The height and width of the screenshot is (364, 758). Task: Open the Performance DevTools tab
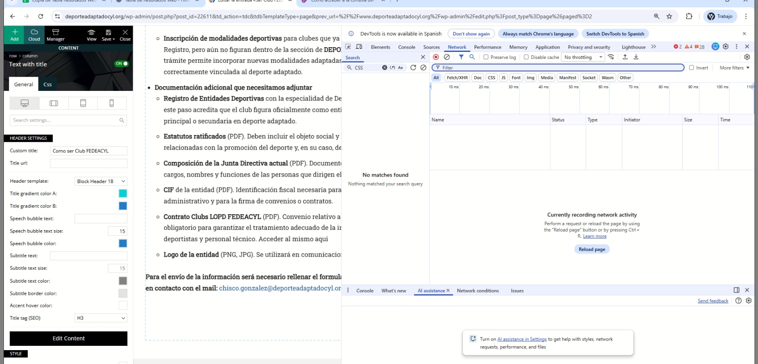pyautogui.click(x=488, y=47)
